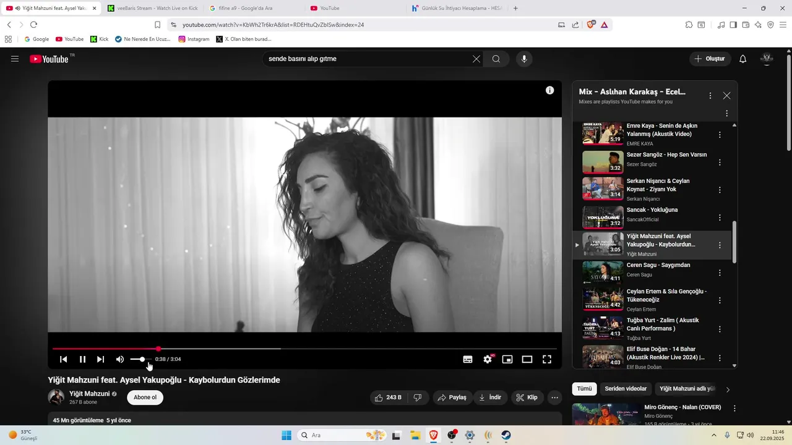Open player settings gear

pyautogui.click(x=488, y=359)
